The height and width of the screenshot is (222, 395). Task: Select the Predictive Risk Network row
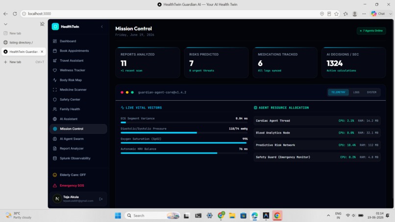coord(317,145)
